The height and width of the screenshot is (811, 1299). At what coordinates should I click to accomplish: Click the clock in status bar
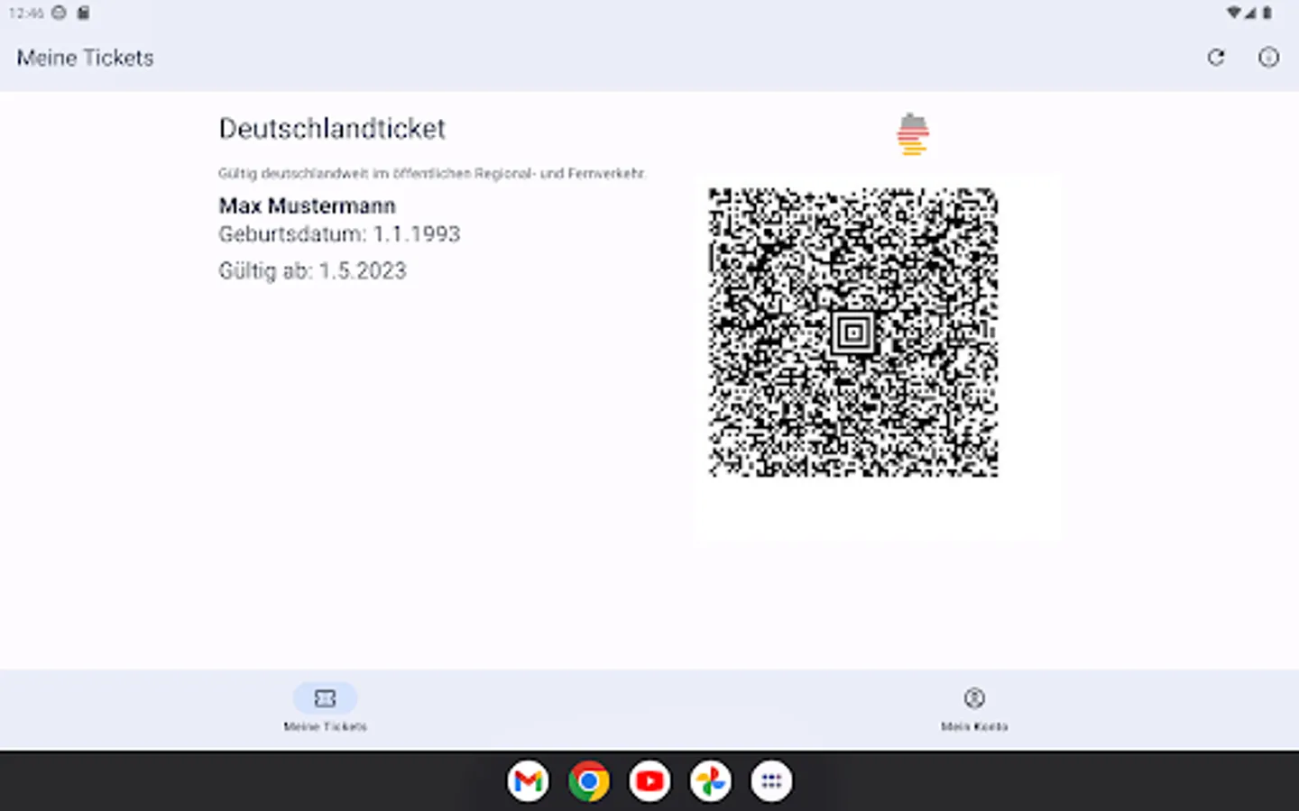coord(26,13)
